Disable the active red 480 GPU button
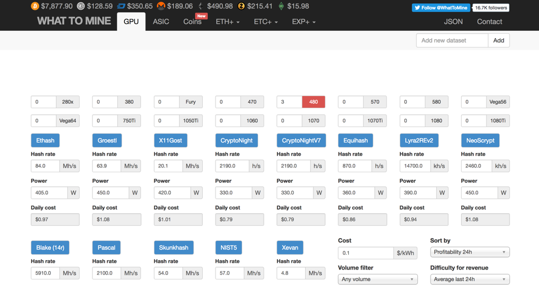 click(x=313, y=102)
